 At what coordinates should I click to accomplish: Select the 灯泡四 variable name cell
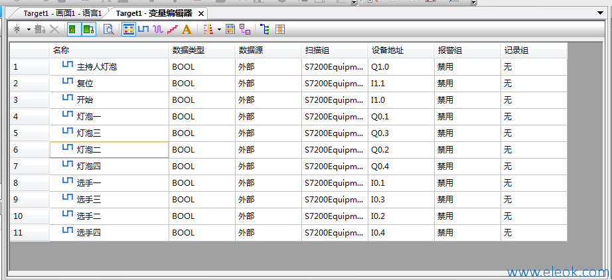point(110,167)
